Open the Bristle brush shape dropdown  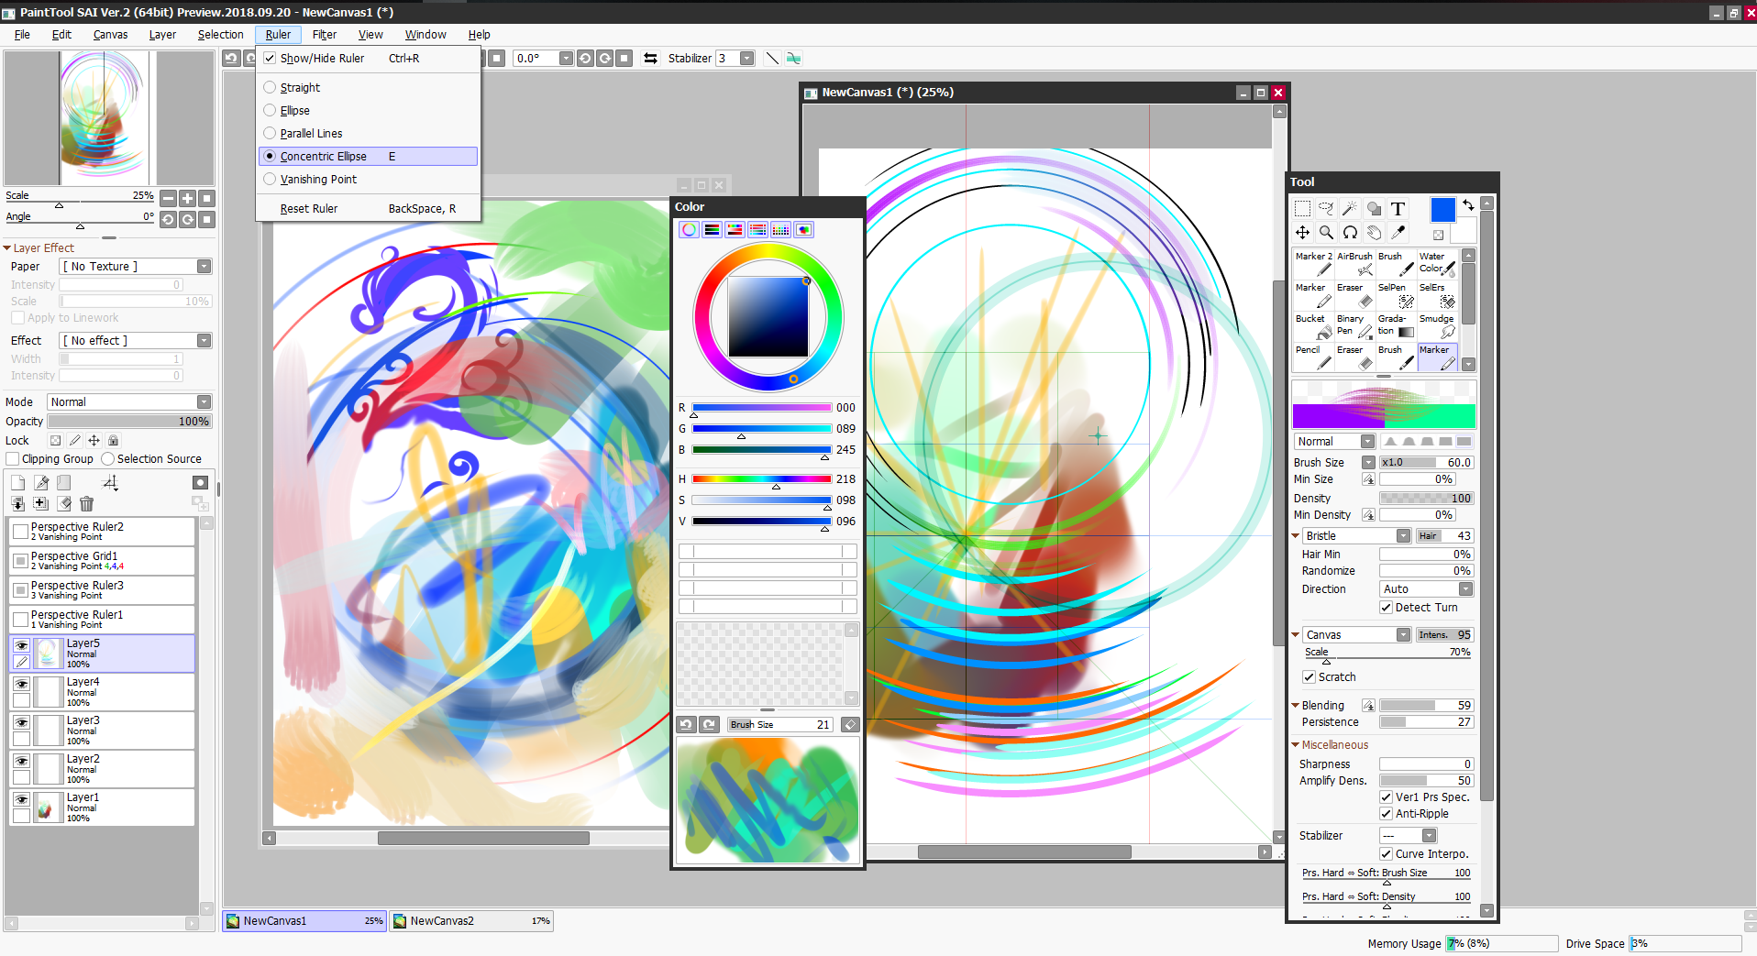[x=1401, y=535]
